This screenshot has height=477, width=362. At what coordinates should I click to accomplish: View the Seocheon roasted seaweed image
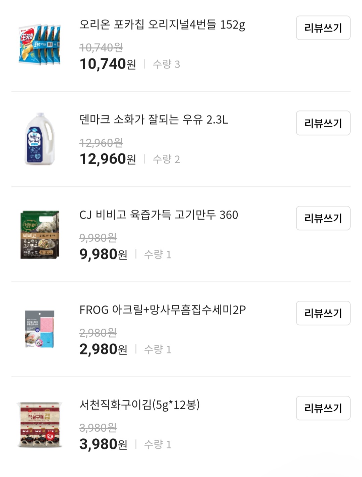(40, 424)
